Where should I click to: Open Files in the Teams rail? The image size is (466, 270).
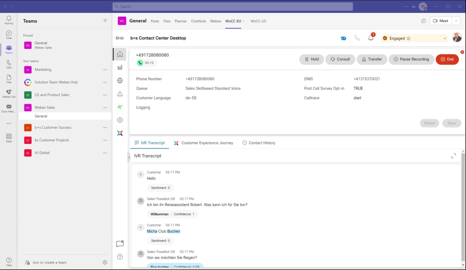pos(9,79)
